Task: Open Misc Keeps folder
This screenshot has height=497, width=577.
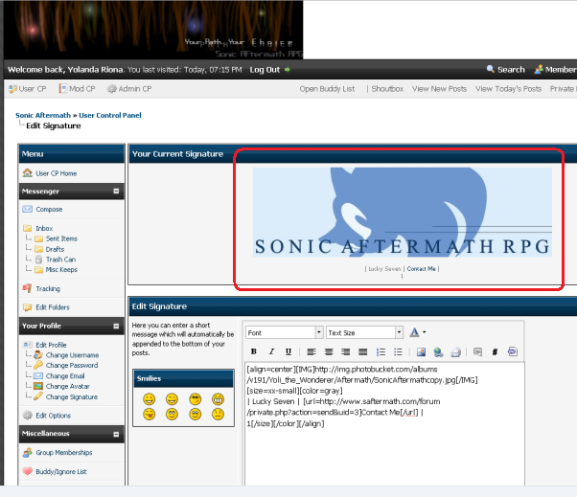Action: point(61,270)
